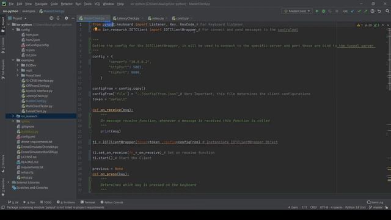Update project with blue Git arrow
The height and width of the screenshot is (220, 391).
pos(353,11)
